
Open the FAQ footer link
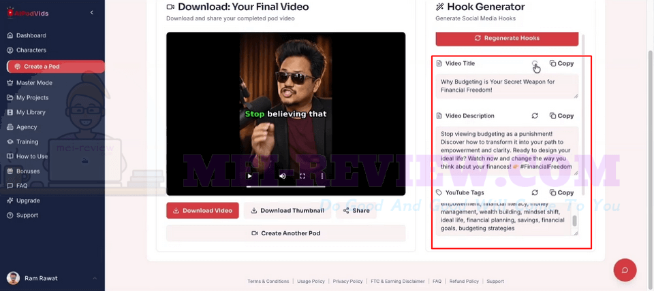(x=437, y=281)
